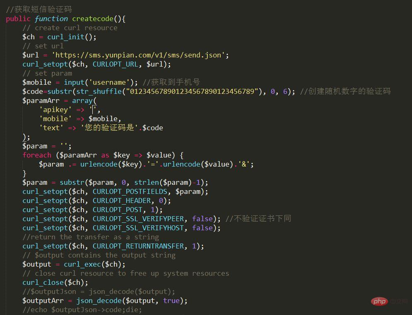Click comment about closing curl resource
Screen dimensions: 412x315
(x=126, y=273)
